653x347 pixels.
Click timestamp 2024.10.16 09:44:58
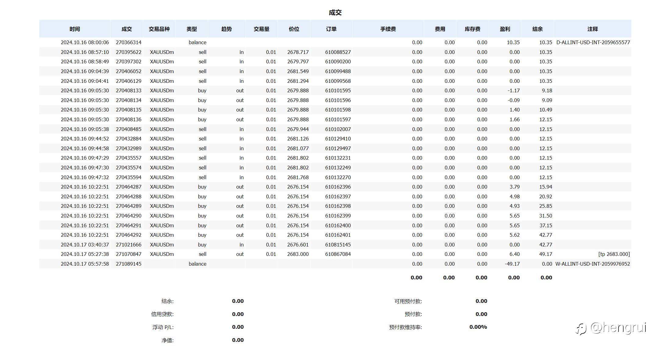pyautogui.click(x=85, y=148)
